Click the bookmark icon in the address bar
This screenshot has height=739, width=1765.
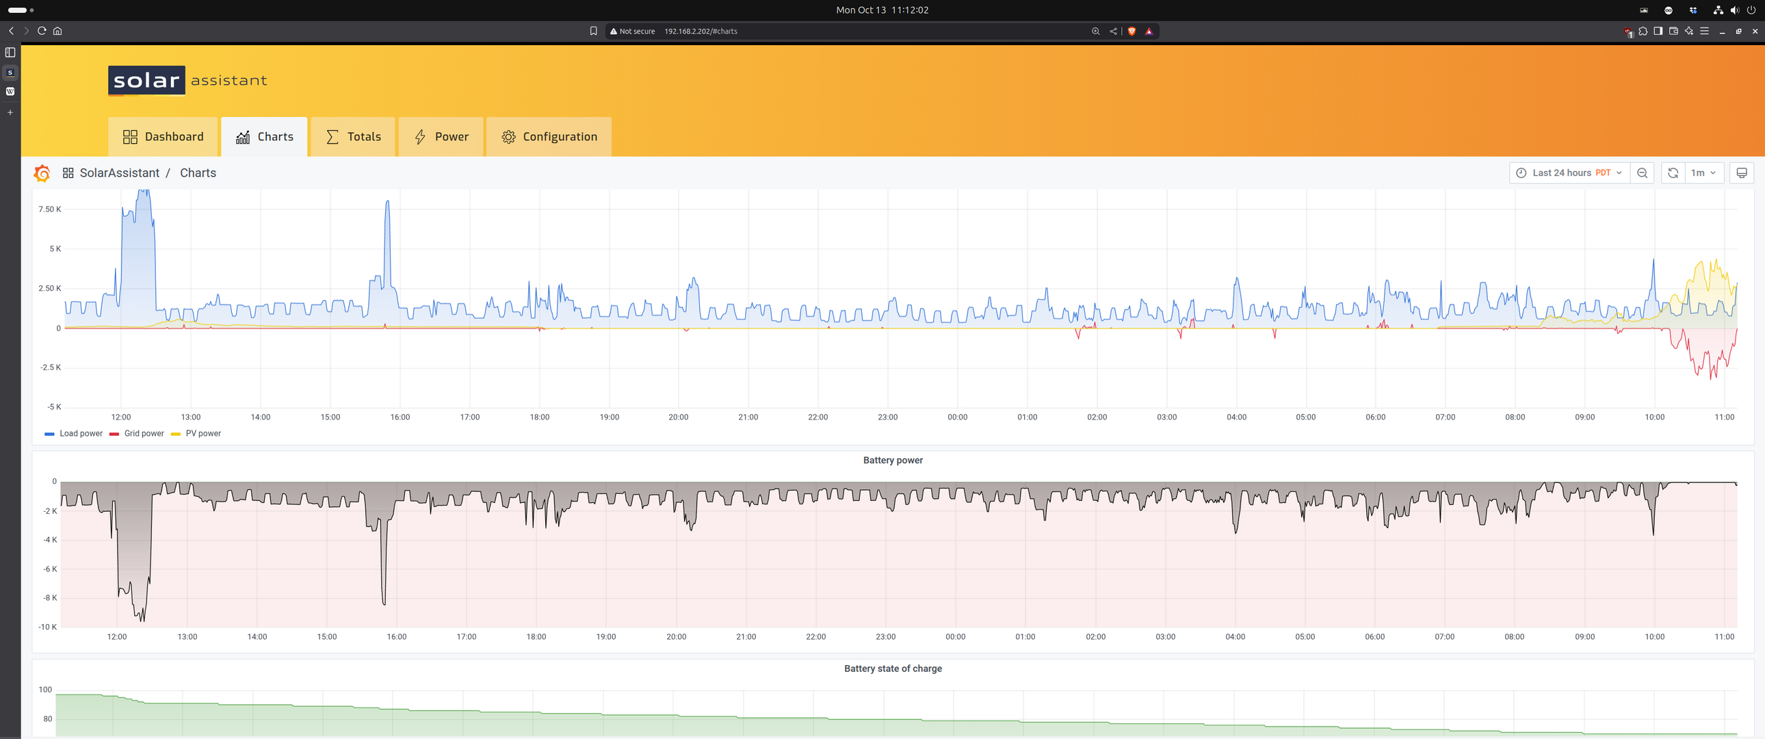coord(593,31)
